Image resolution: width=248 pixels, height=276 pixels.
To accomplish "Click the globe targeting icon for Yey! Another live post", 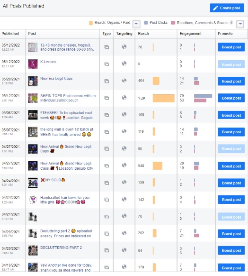I will click(x=124, y=267).
